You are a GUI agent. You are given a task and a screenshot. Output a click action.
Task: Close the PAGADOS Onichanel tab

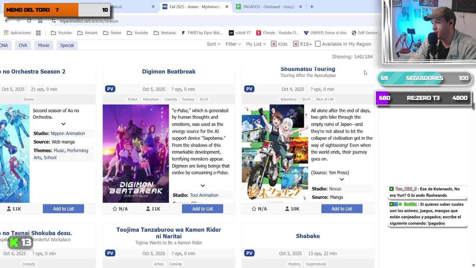tap(300, 7)
